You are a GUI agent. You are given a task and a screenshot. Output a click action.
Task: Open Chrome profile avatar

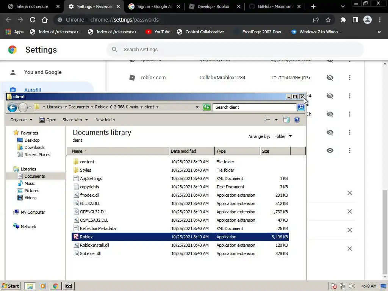pyautogui.click(x=368, y=20)
